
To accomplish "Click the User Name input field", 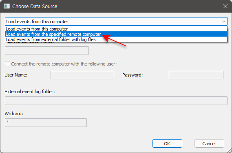I will [x=82, y=75].
